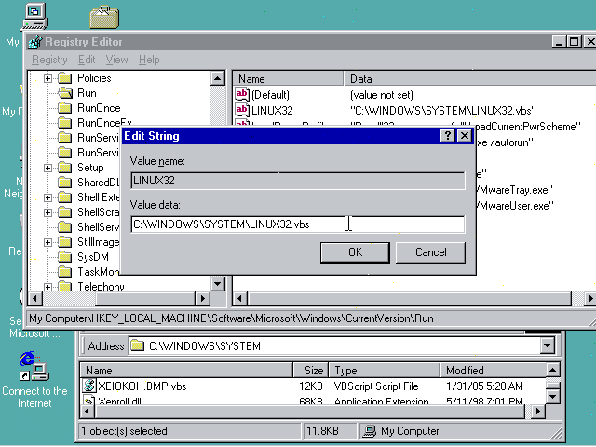Click the Address bar folder icon
Viewport: 596px width, 447px height.
(137, 345)
